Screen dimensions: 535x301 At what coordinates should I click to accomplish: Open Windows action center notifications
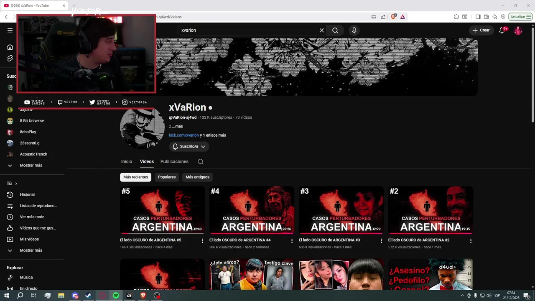(x=527, y=296)
